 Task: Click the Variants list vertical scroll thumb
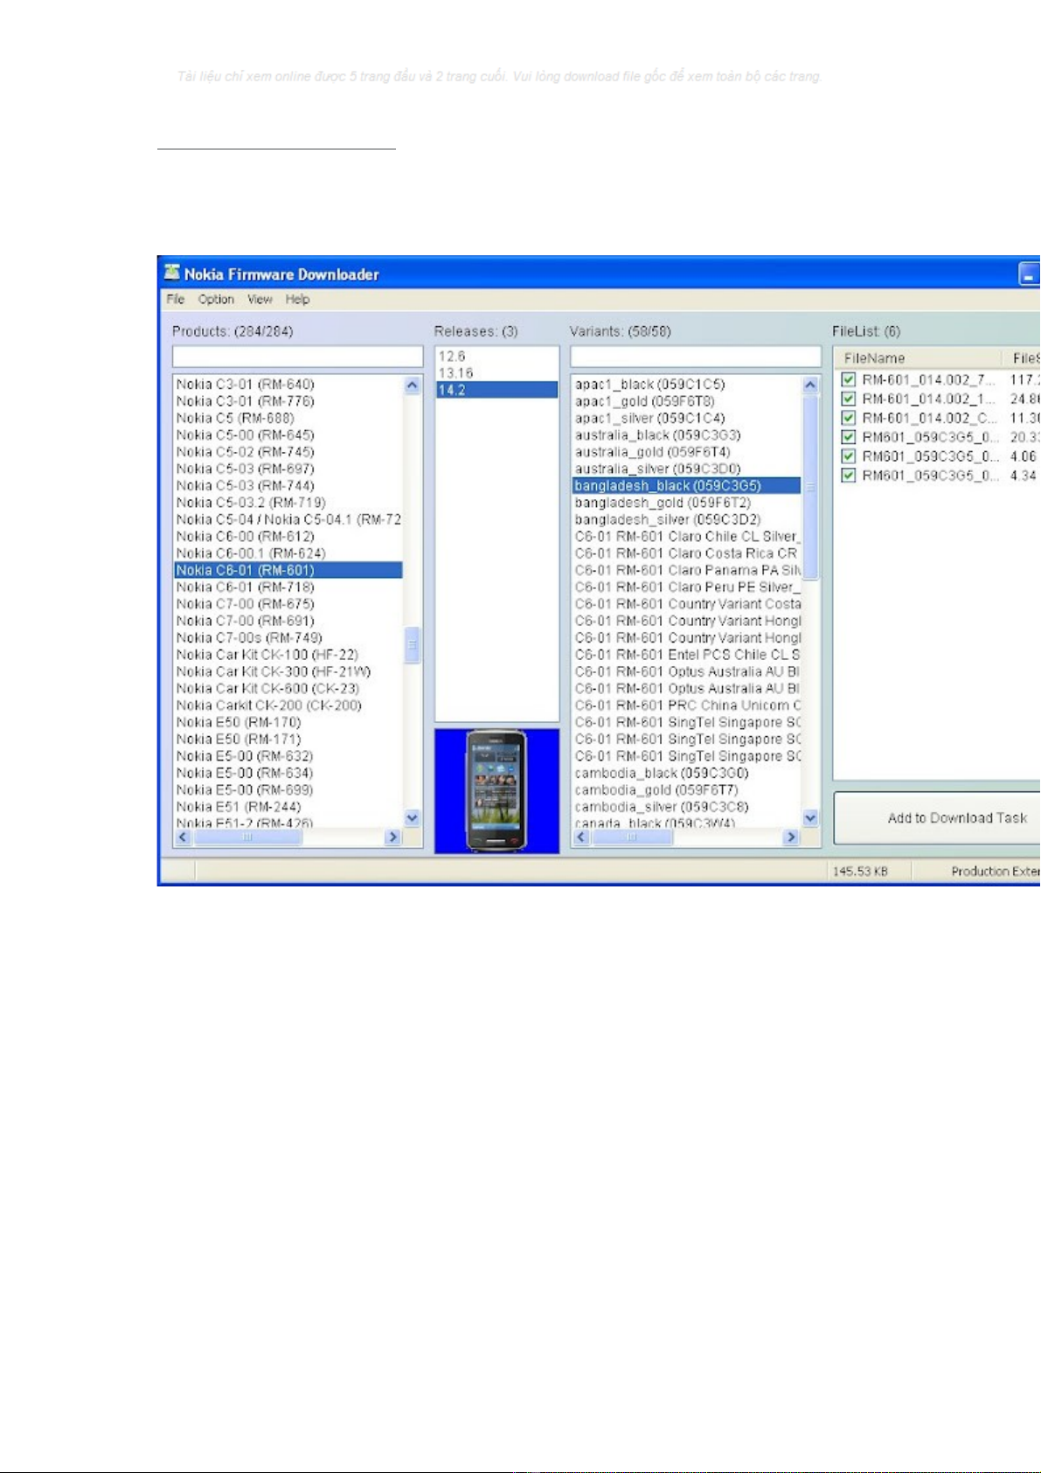[810, 487]
